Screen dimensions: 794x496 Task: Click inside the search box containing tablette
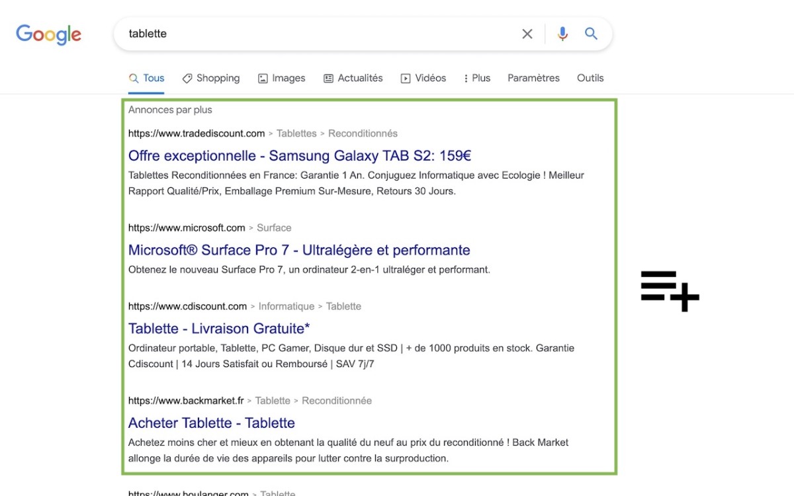(318, 34)
